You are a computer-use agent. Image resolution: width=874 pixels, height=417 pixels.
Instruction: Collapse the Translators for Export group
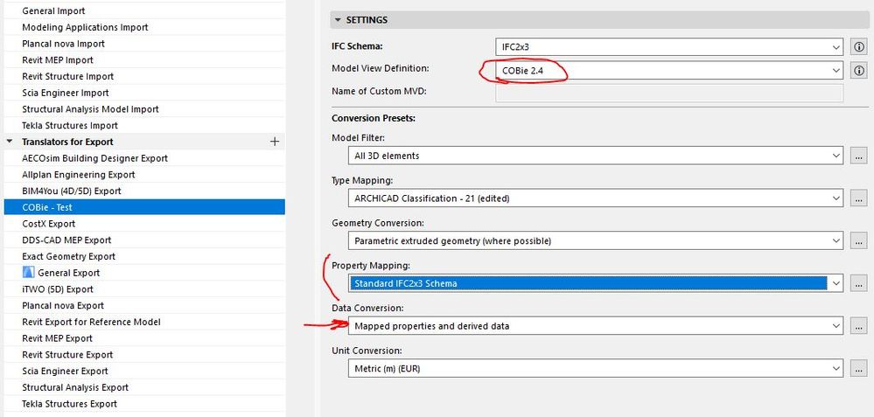[x=10, y=142]
